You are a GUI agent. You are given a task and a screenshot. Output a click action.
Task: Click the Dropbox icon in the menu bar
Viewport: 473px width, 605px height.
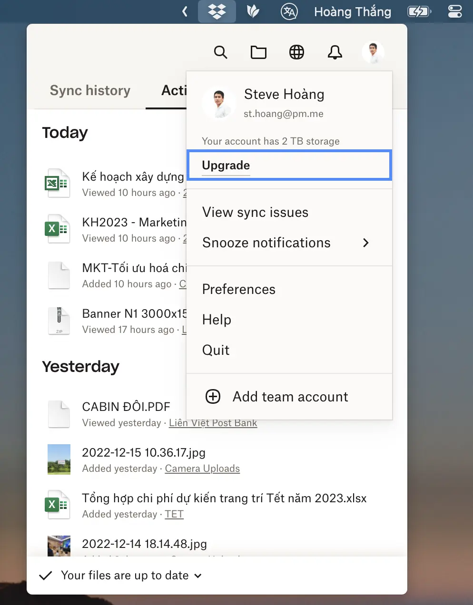tap(217, 11)
